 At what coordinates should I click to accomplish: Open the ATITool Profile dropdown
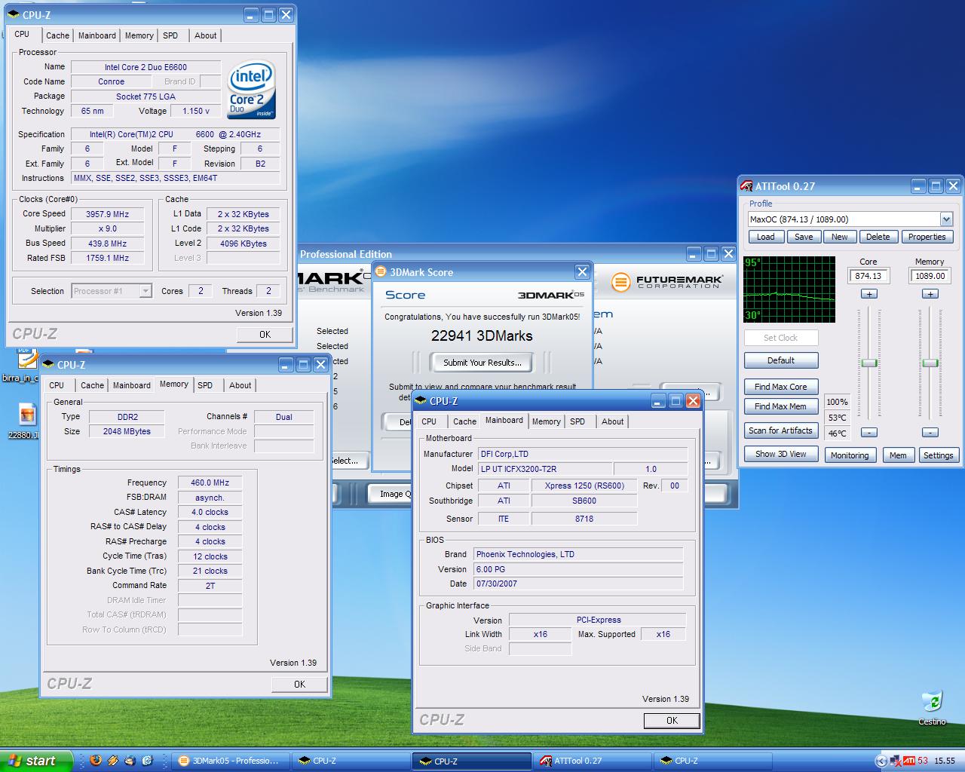pos(946,219)
